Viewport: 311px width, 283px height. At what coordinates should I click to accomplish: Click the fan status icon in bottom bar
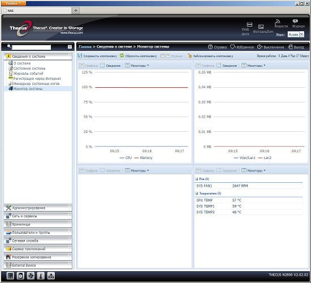(31, 276)
